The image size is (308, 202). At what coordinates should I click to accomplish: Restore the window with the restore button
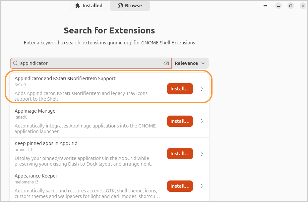[290, 5]
